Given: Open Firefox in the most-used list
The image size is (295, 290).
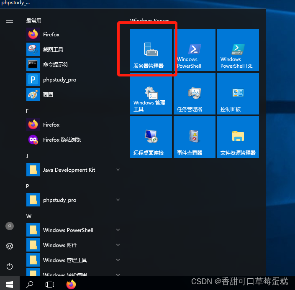Looking at the screenshot, I should tap(73, 34).
